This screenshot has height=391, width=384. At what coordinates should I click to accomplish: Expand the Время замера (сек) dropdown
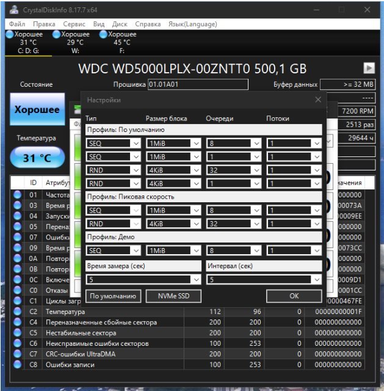point(143,280)
